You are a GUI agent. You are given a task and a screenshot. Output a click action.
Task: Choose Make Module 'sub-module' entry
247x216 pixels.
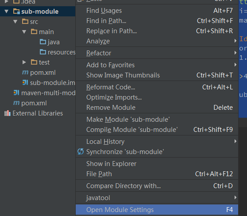click(157, 120)
